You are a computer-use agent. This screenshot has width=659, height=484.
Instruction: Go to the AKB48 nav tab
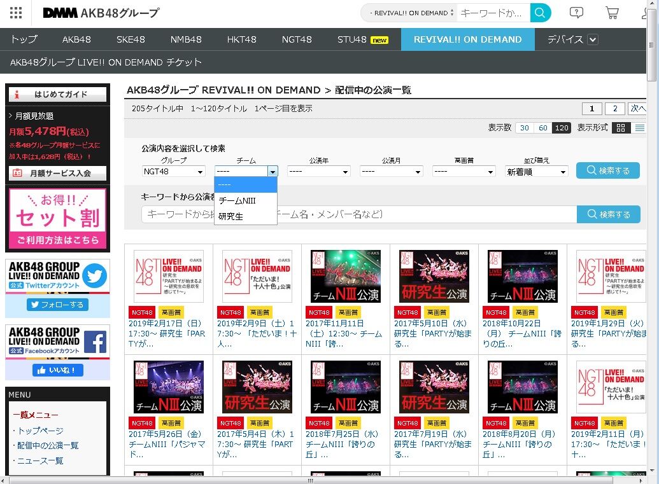pyautogui.click(x=76, y=39)
